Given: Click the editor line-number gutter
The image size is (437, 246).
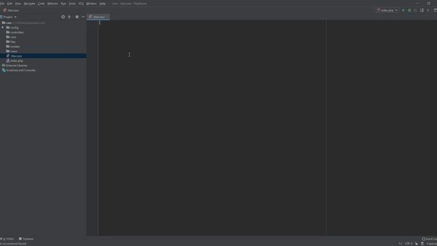Looking at the screenshot, I should point(92,128).
